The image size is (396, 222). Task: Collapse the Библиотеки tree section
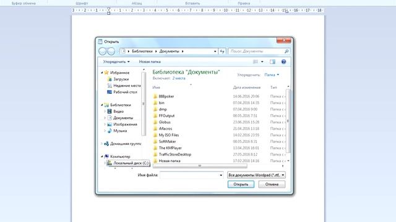tap(102, 105)
